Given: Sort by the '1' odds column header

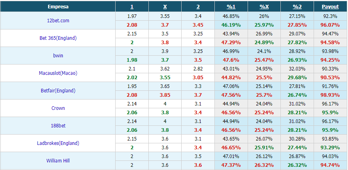Looking at the screenshot, I should click(x=132, y=7).
